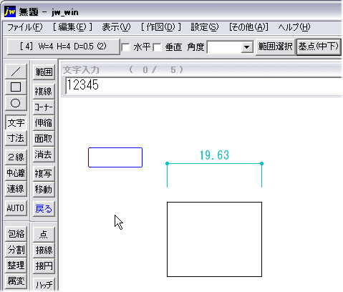Viewport: 343px width, 292px height.
Task: Select the 2線 double line tool
Action: (16, 157)
